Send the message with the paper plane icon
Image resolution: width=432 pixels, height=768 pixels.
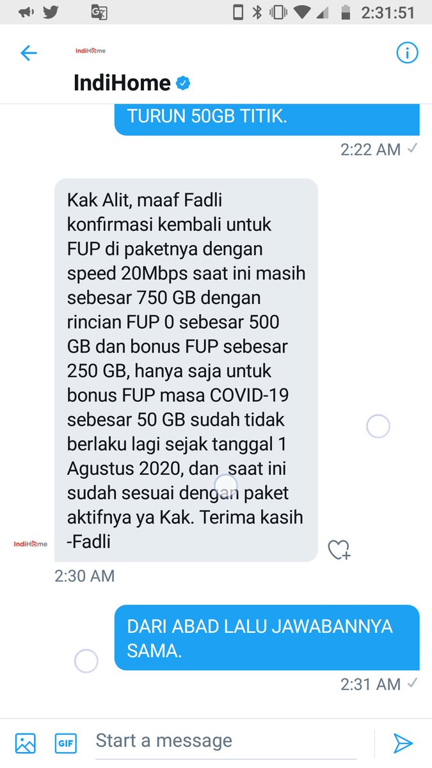403,743
